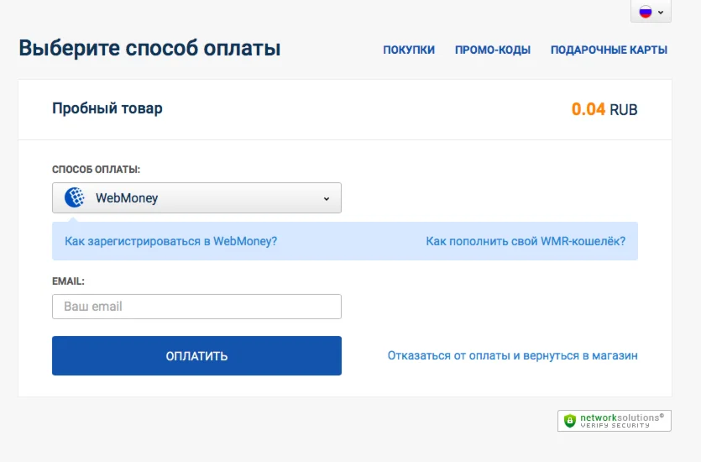The height and width of the screenshot is (462, 701).
Task: Click the EMAIL field label
Action: (x=68, y=281)
